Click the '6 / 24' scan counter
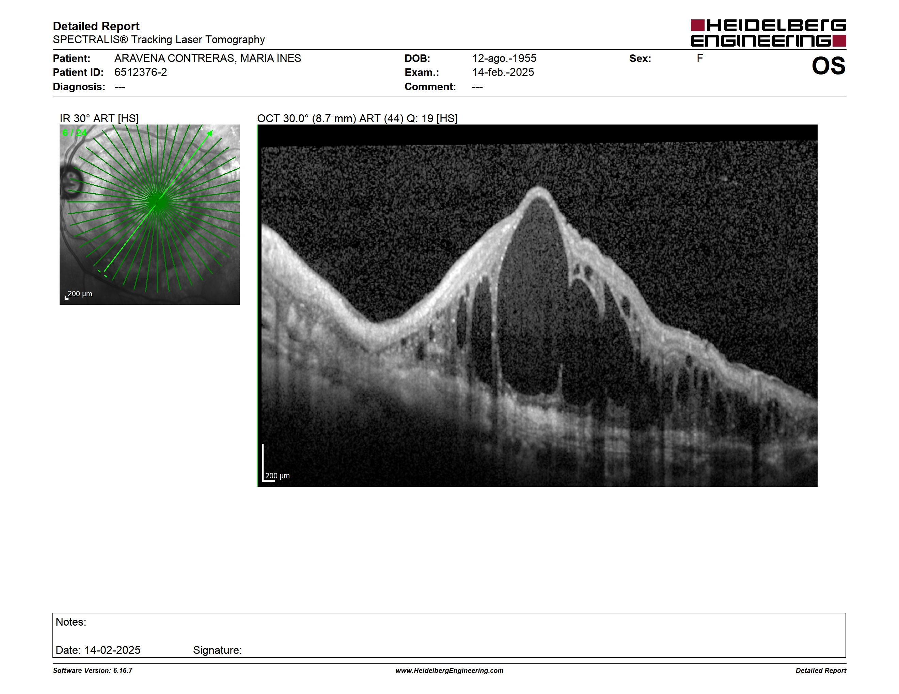The height and width of the screenshot is (694, 899). click(x=75, y=133)
